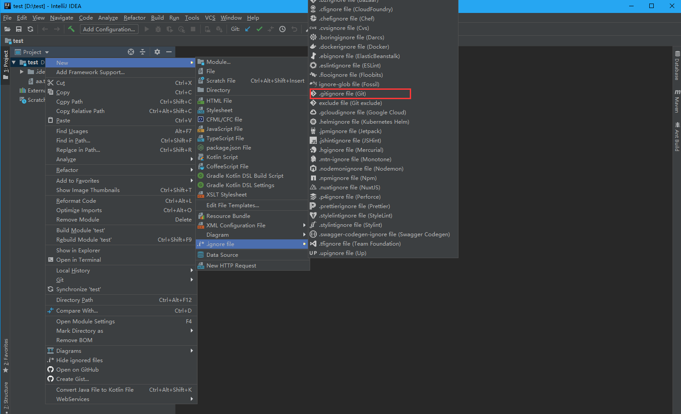Choose Reformat Code in context menu
Image resolution: width=681 pixels, height=414 pixels.
[x=121, y=201]
